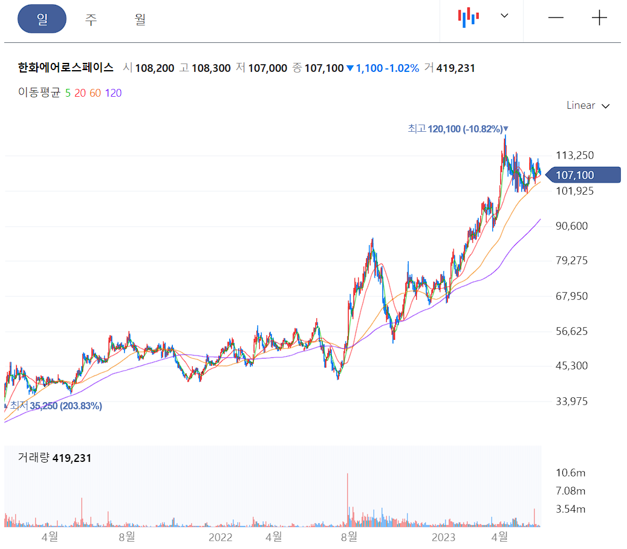Viewport: 627px width, 549px height.
Task: Click the 10.6m volume axis label
Action: (x=571, y=473)
